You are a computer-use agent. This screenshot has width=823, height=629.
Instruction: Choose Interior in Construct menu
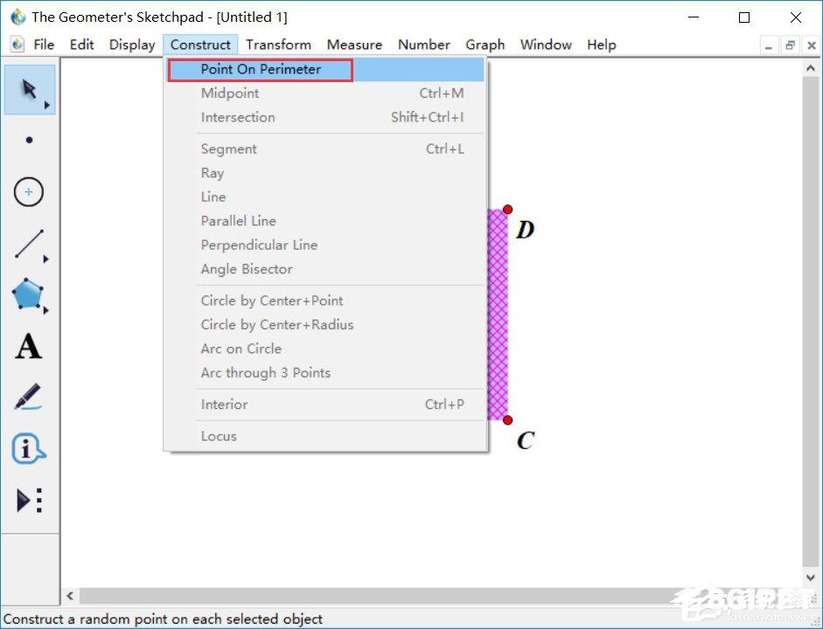325,404
